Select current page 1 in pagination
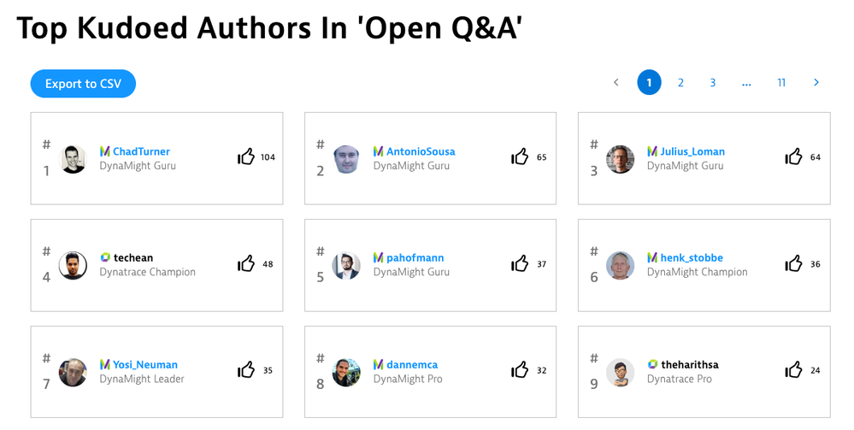Image resolution: width=854 pixels, height=430 pixels. 649,83
